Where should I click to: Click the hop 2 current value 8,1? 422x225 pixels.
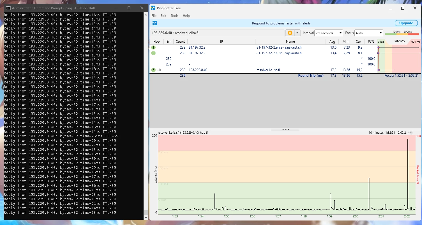(360, 53)
